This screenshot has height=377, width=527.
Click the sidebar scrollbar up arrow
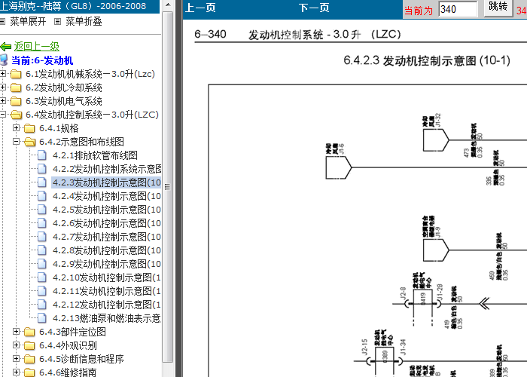[x=168, y=5]
